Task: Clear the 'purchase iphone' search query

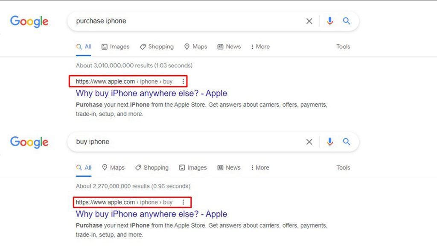Action: [x=309, y=21]
